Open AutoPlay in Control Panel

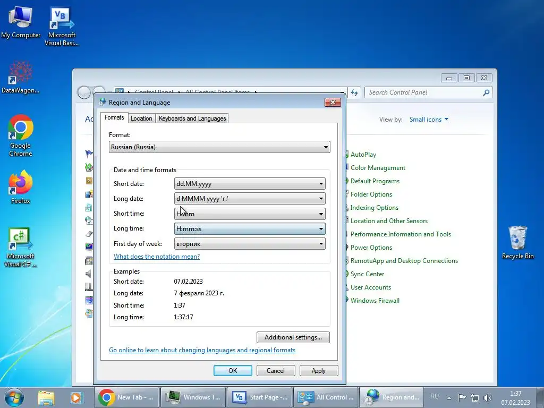[x=363, y=155]
